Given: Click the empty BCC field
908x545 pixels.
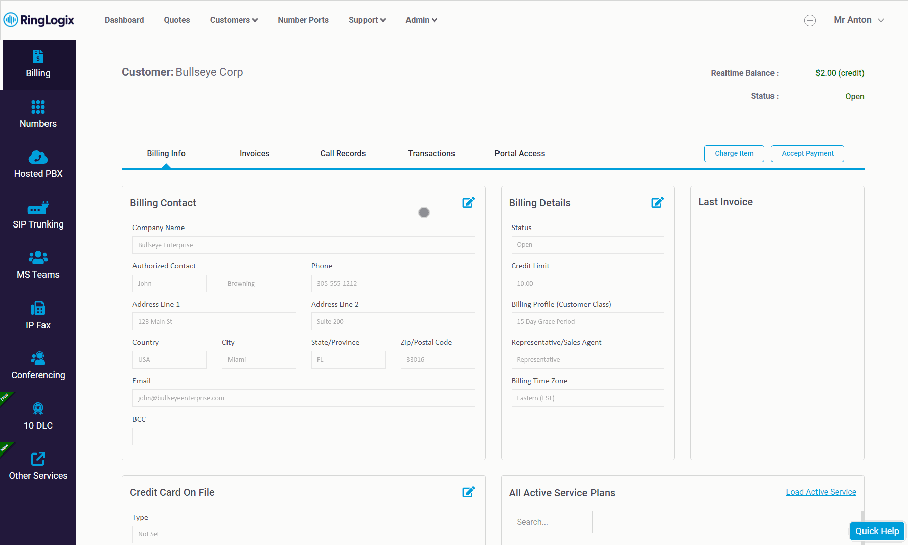Looking at the screenshot, I should [x=304, y=437].
